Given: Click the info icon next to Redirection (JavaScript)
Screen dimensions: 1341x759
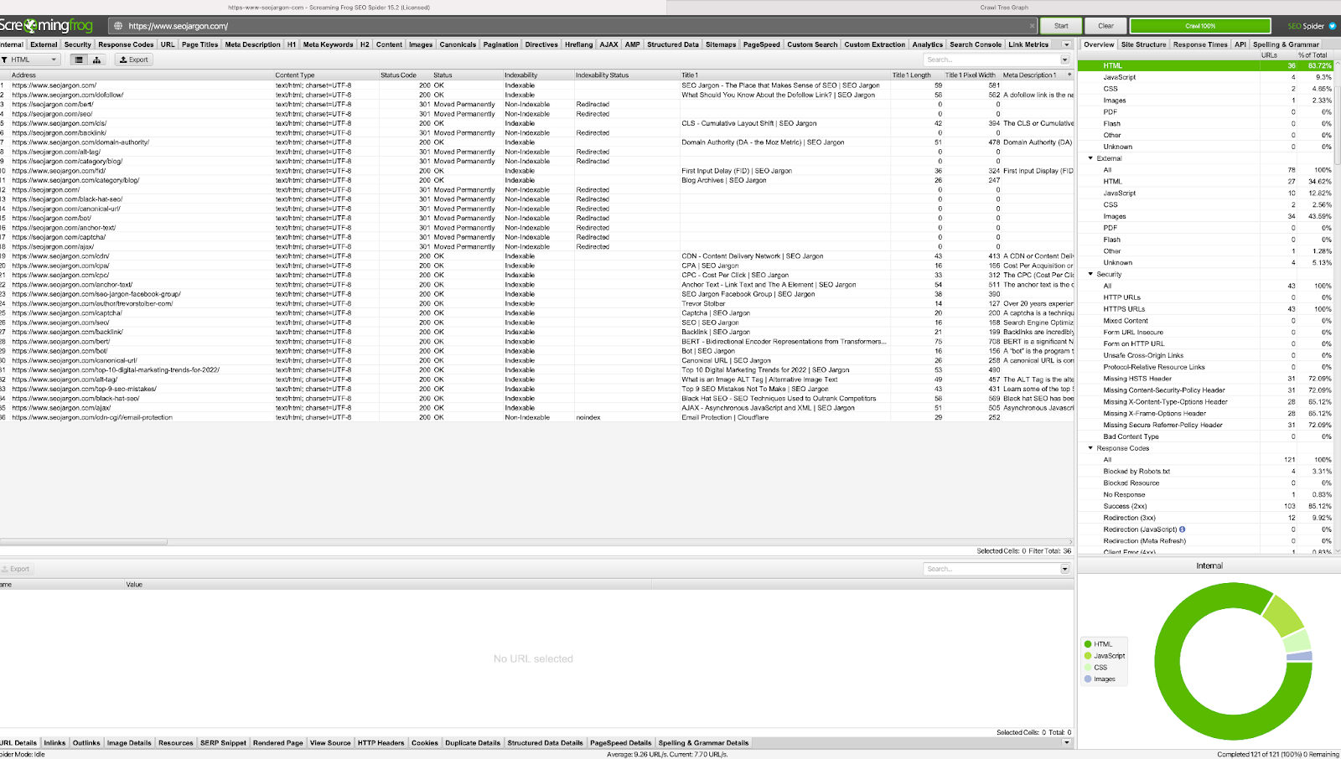Looking at the screenshot, I should tap(1183, 529).
